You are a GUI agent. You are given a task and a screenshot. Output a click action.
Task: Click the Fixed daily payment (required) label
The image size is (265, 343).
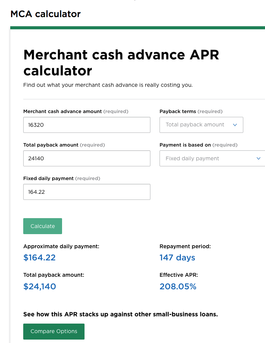61,179
